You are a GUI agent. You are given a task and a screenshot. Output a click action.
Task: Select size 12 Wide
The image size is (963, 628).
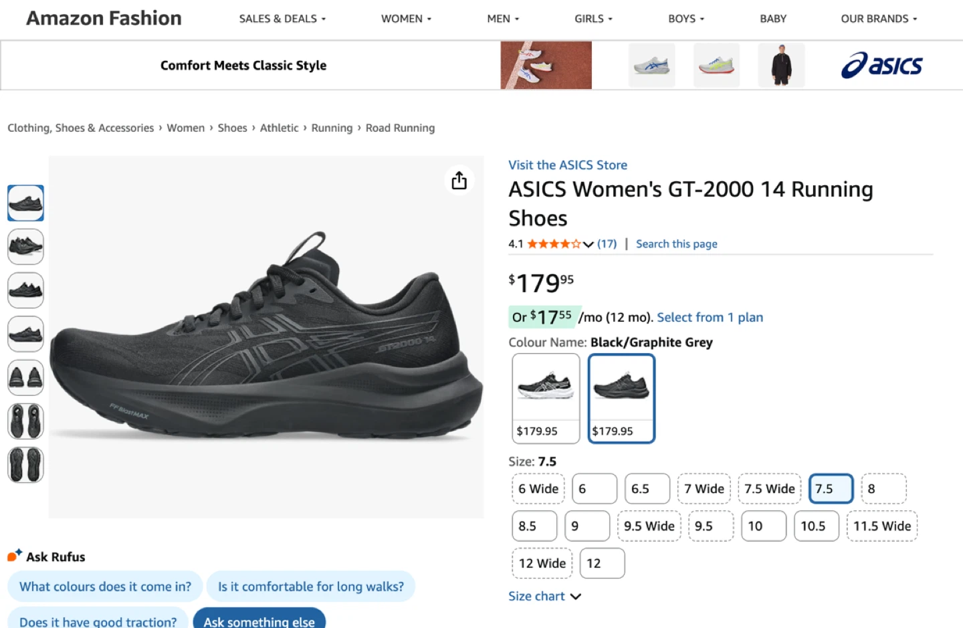[x=542, y=563]
